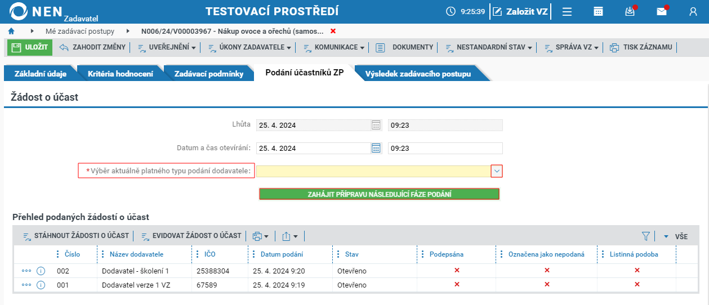709x305 pixels.
Task: Click TISK ZÁZNAMU to print record
Action: 641,47
